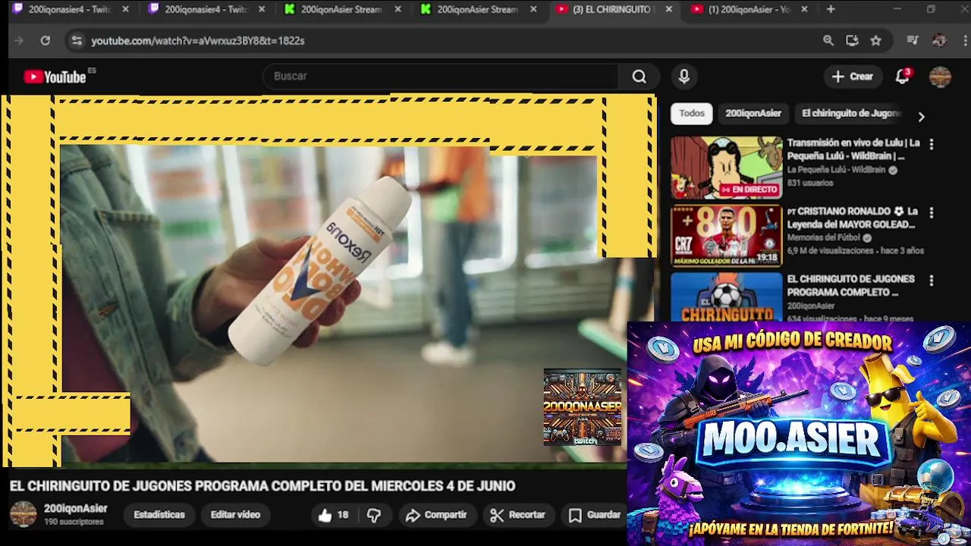
Task: Like the video with thumbs up
Action: coord(333,515)
